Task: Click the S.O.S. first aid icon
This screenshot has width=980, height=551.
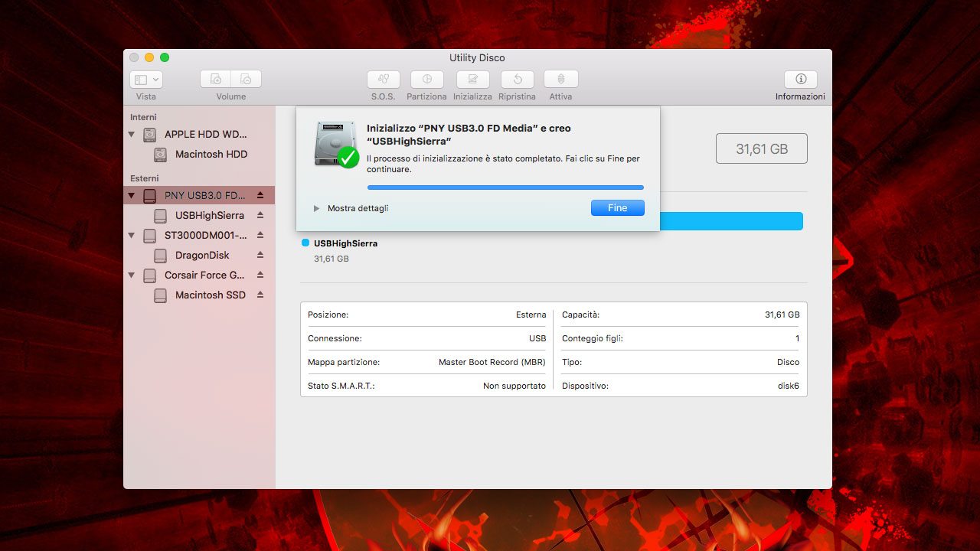Action: tap(383, 80)
